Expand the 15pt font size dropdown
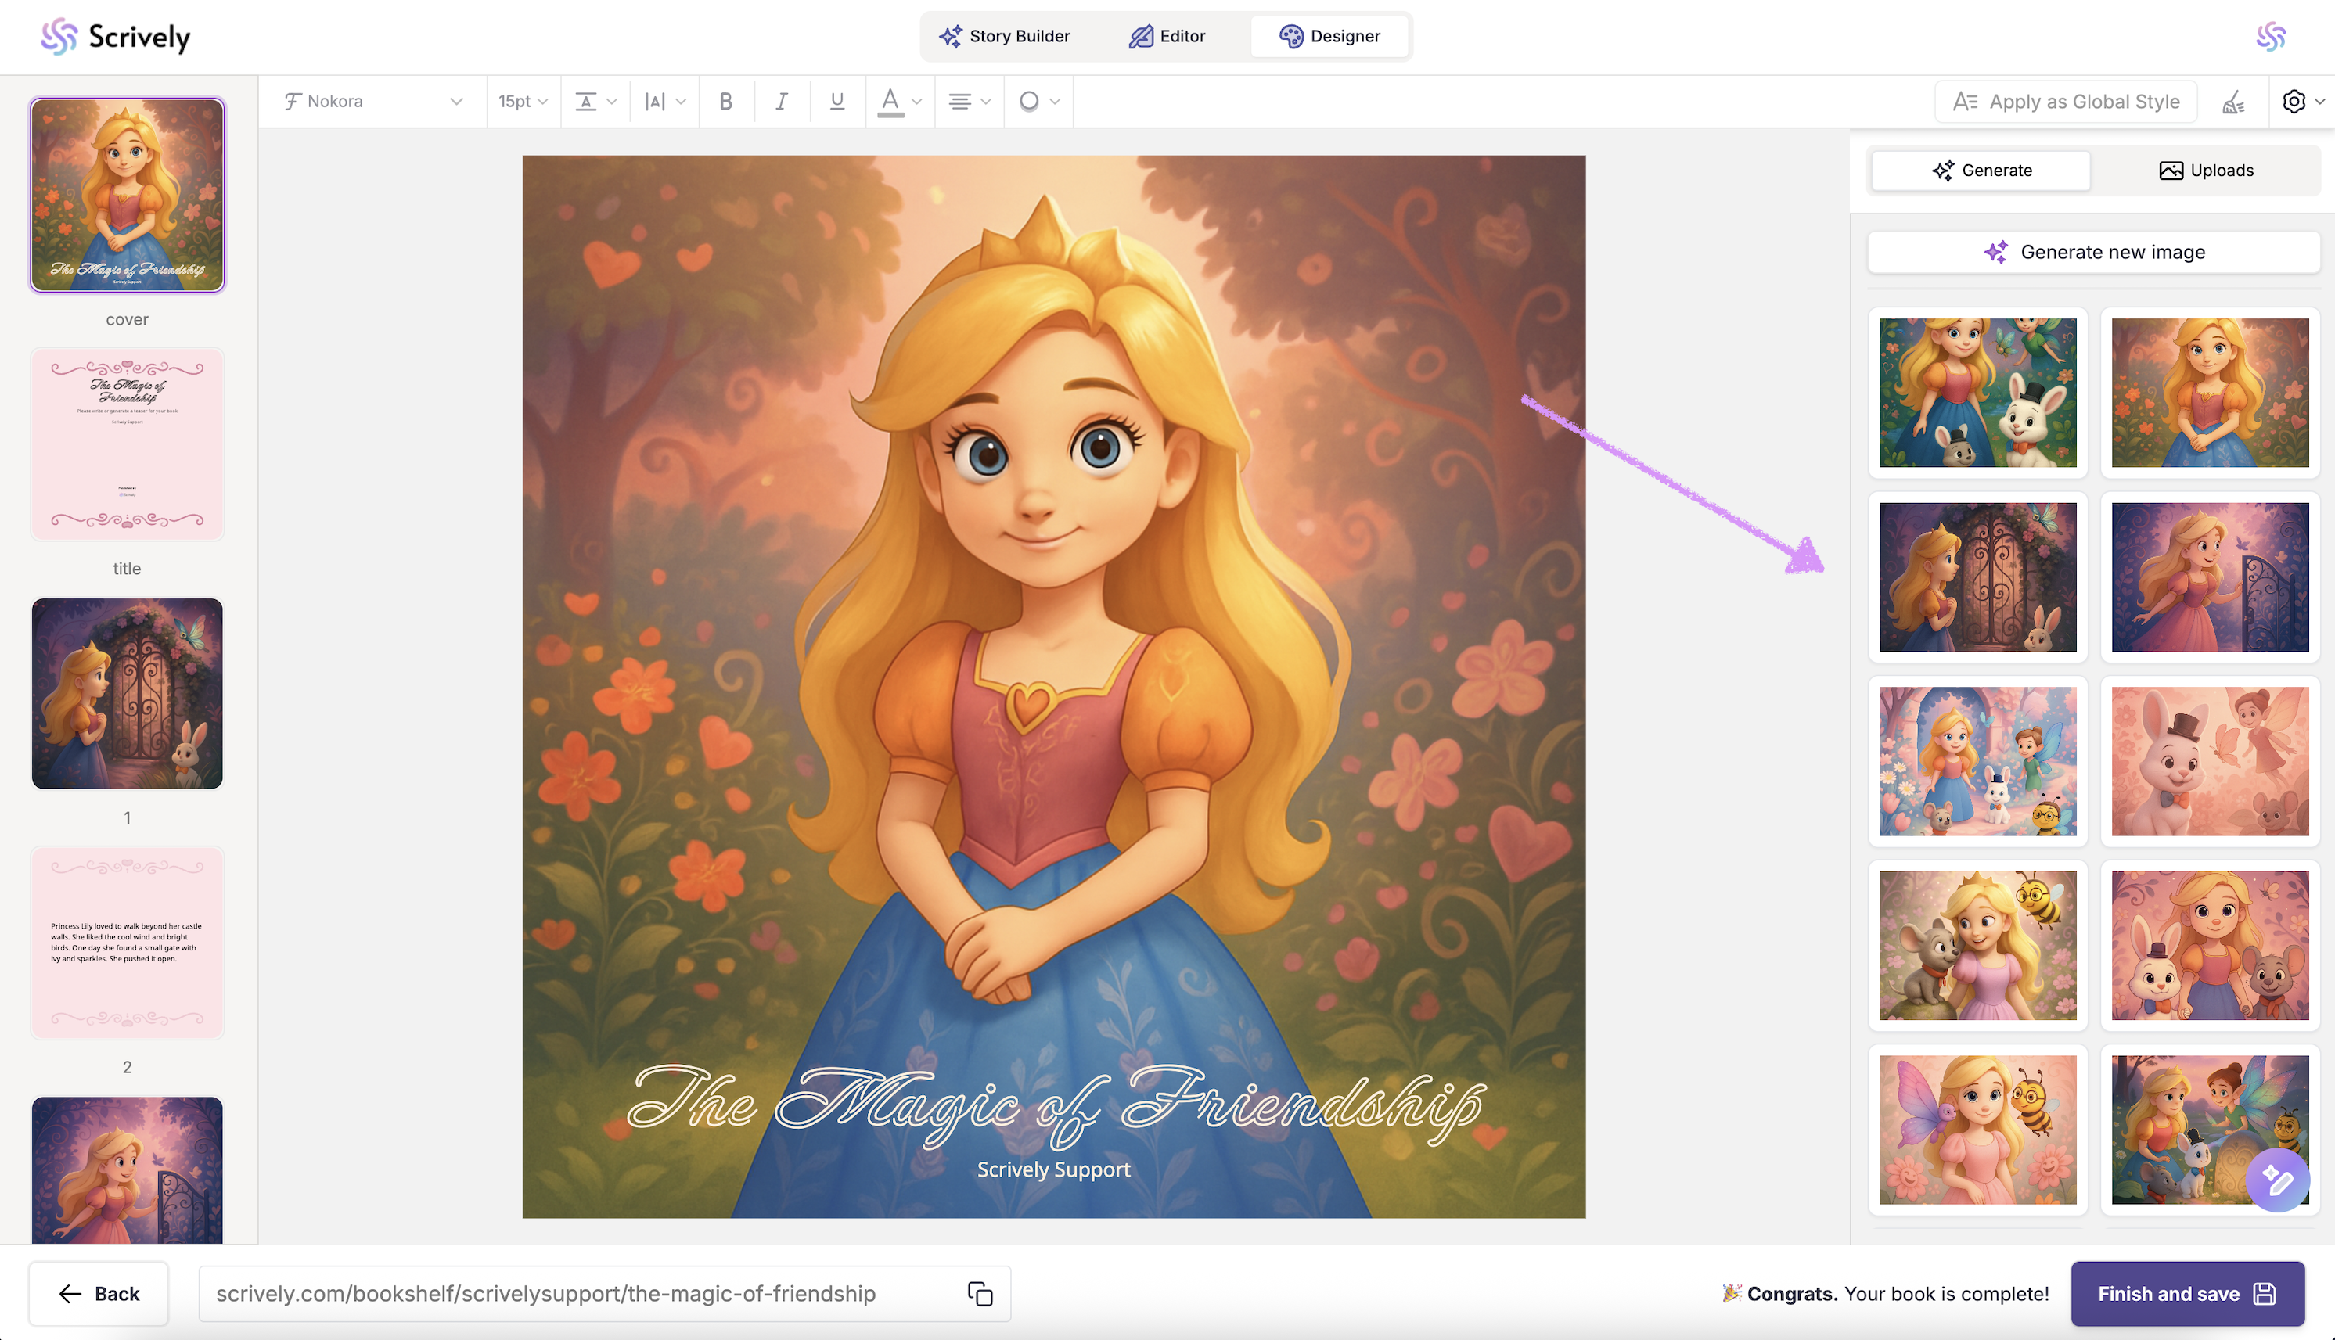2335x1340 pixels. click(523, 101)
